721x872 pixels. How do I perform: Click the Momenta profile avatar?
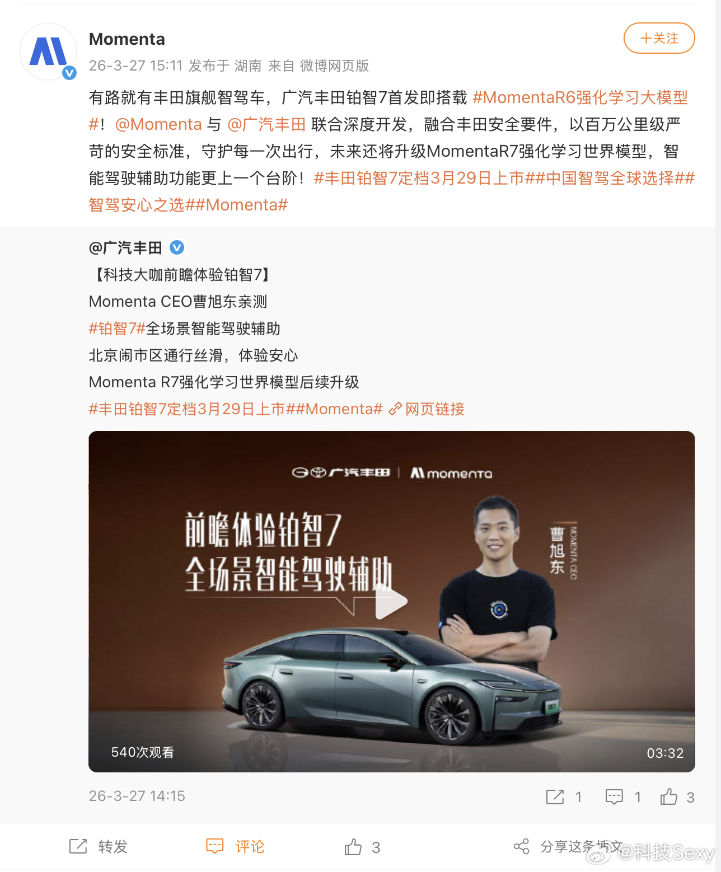[x=48, y=51]
